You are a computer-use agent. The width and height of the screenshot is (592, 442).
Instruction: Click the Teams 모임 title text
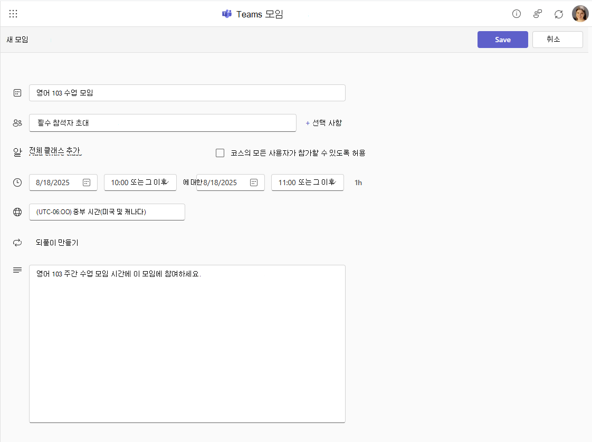tap(260, 14)
